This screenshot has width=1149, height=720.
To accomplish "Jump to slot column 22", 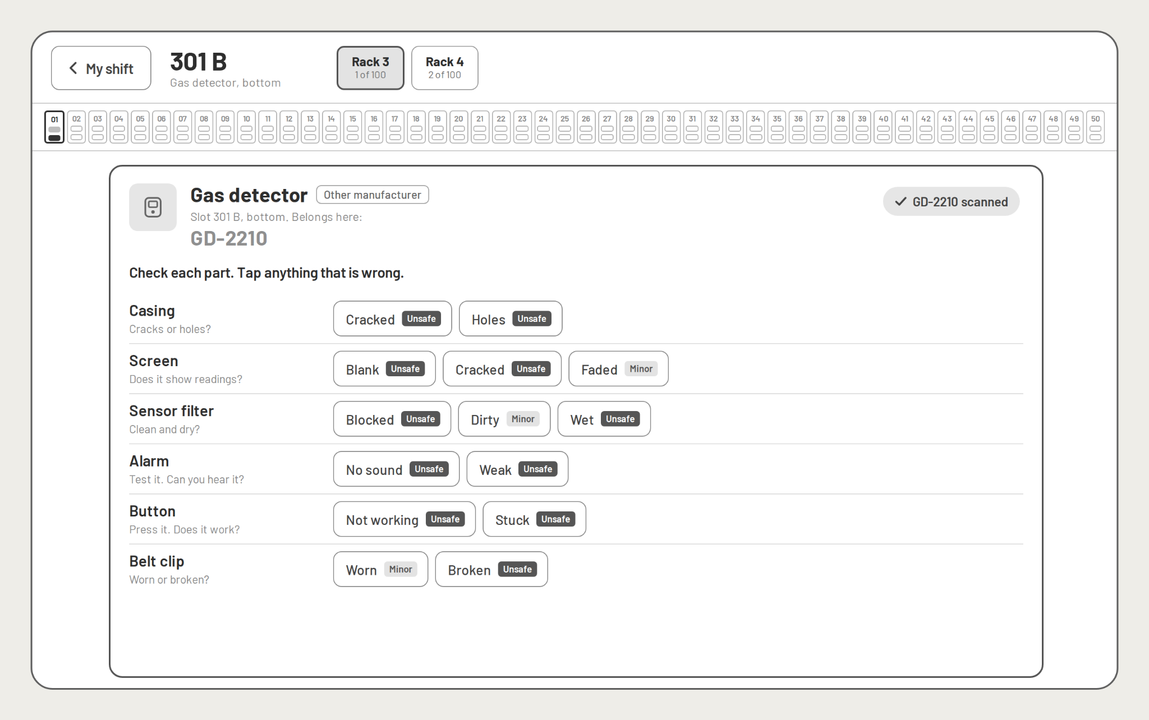I will pos(501,127).
